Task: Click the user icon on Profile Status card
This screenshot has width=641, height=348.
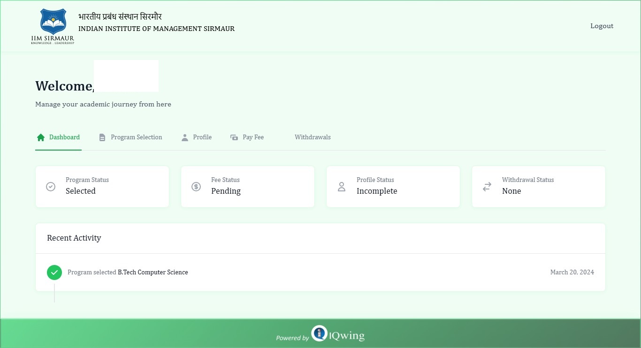Action: tap(342, 186)
